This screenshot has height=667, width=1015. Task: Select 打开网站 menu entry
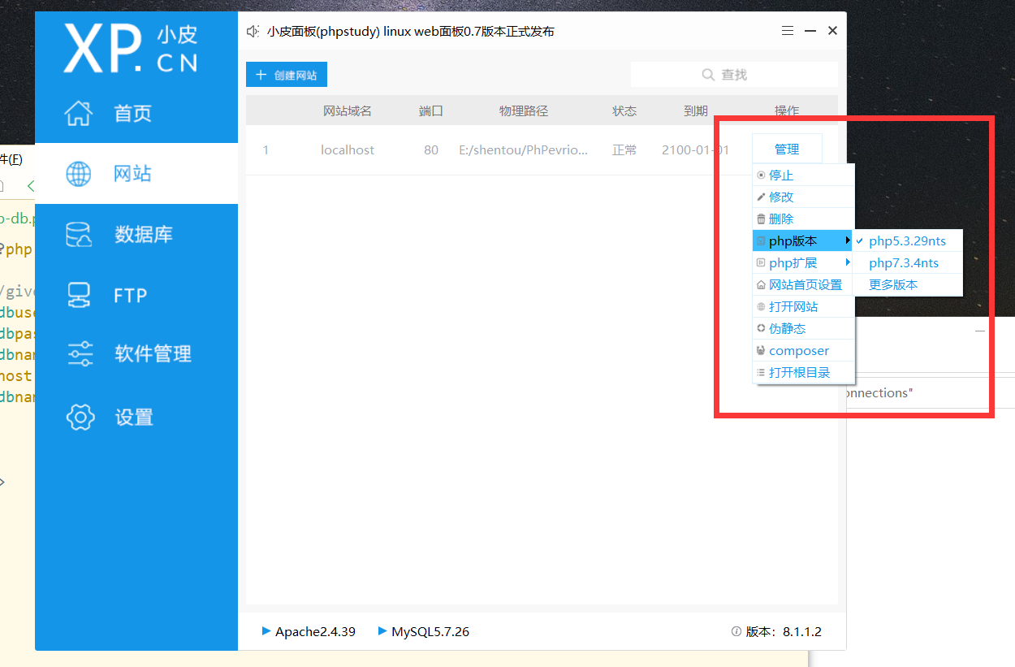pos(804,307)
